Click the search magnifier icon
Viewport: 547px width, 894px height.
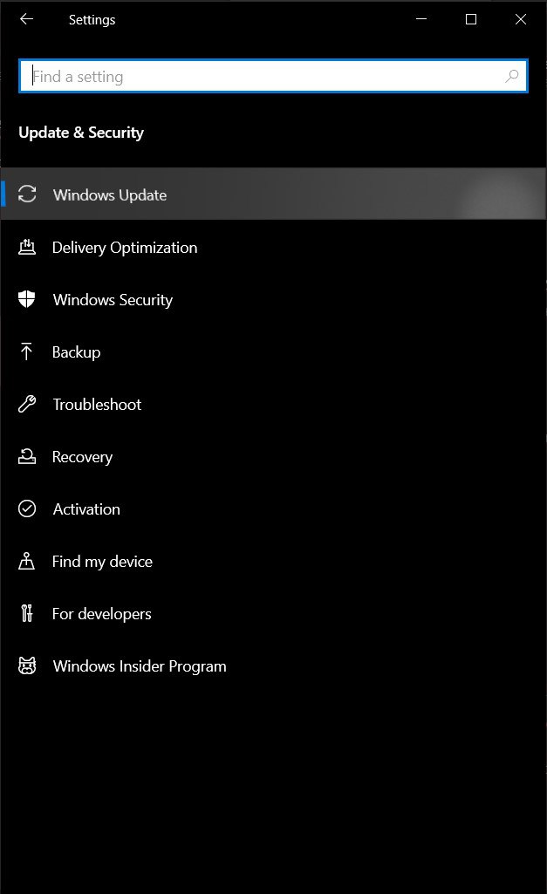511,76
